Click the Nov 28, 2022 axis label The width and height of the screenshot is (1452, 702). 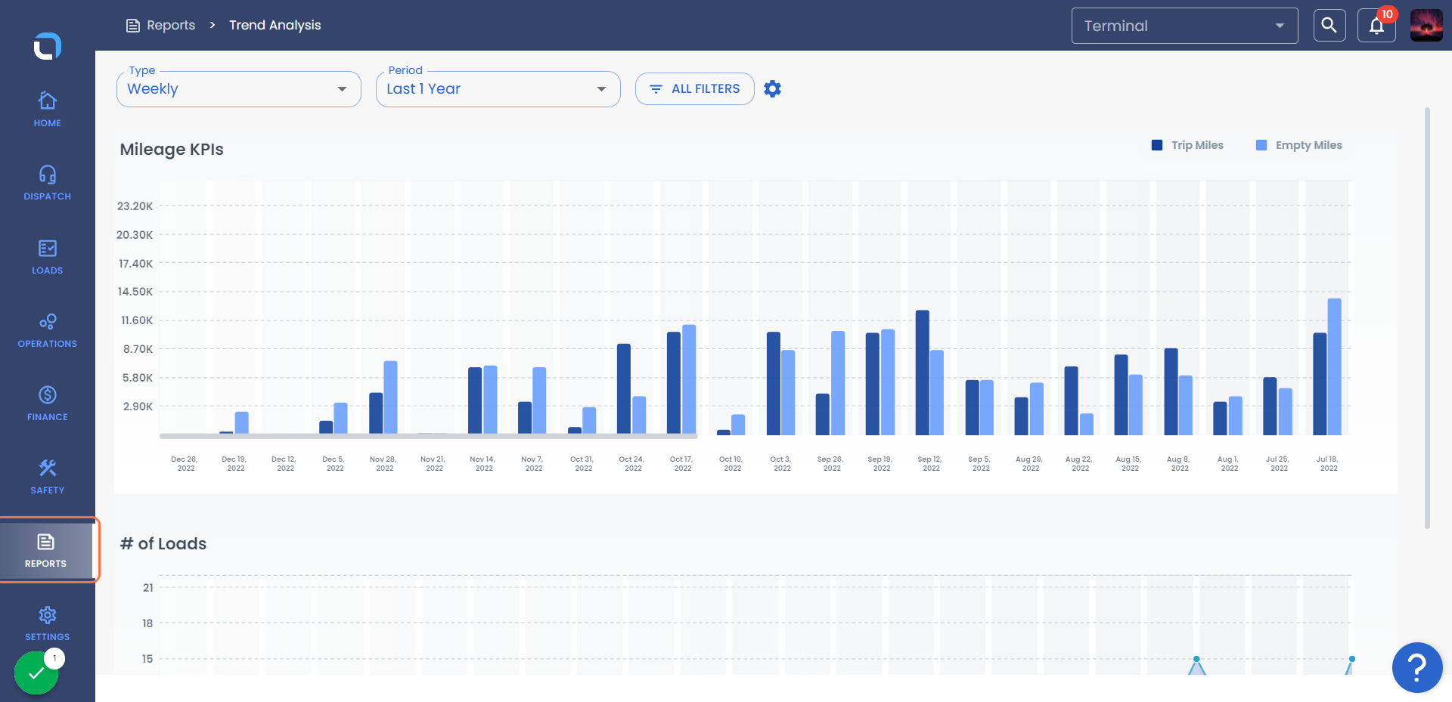point(383,464)
